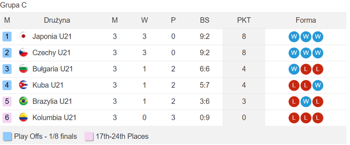
Task: Click the Bulgaria flag icon
Action: pos(23,69)
